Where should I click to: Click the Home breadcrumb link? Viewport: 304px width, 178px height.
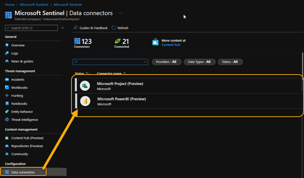click(10, 4)
